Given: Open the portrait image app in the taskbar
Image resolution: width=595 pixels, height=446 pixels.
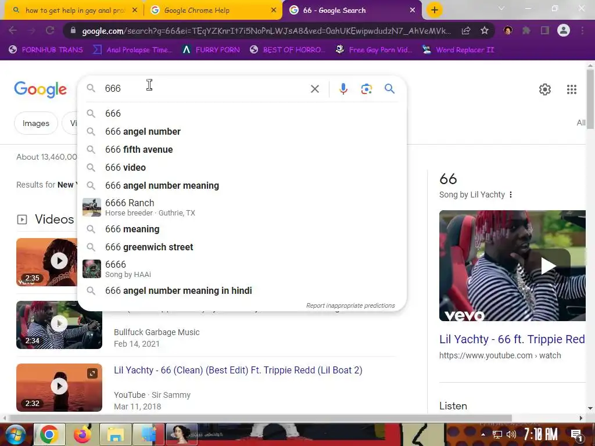Looking at the screenshot, I should (181, 434).
